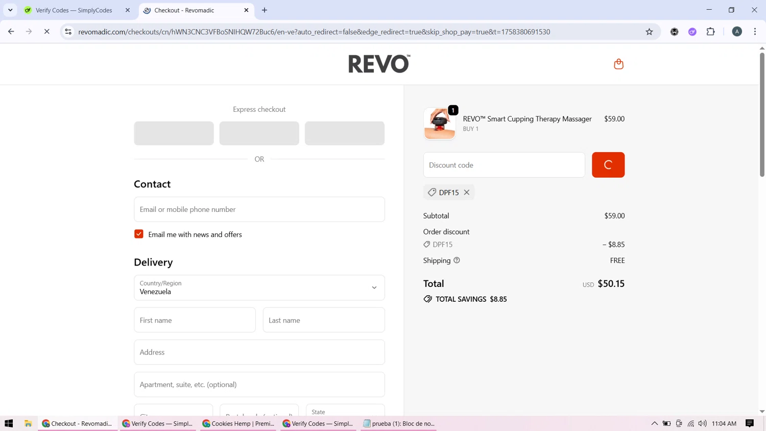Click the first express checkout placeholder button
Screen dimensions: 766x431
click(x=174, y=133)
